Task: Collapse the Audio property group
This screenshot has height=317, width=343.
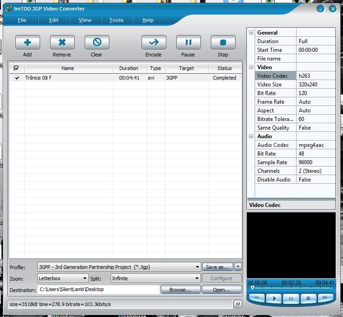Action: (x=251, y=136)
